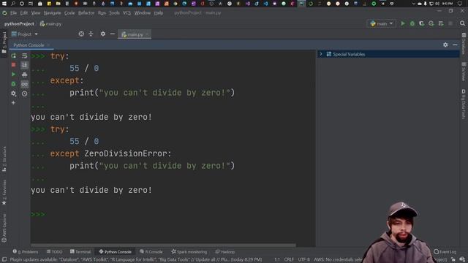This screenshot has width=468, height=263.
Task: Collapse all in Project panel
Action: coord(91,34)
